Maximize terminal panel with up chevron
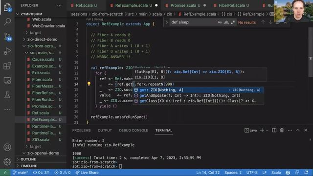The width and height of the screenshot is (313, 176). tap(298, 131)
